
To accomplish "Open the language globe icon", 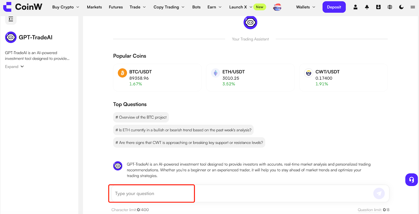I will point(390,7).
